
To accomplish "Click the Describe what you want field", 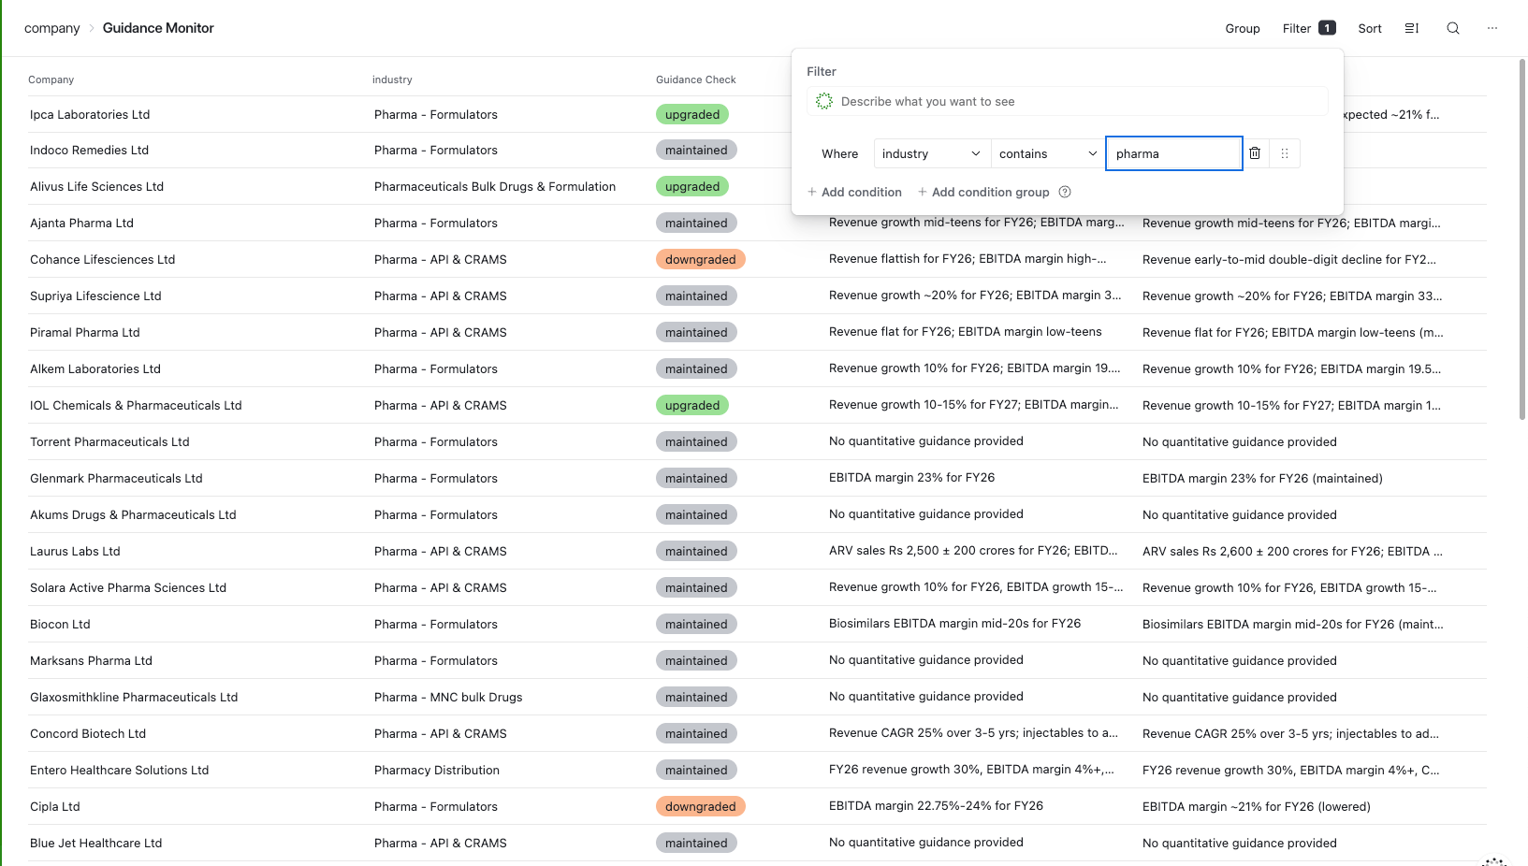I will [x=1067, y=101].
